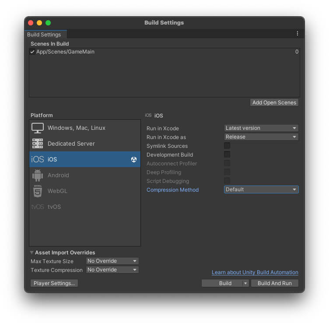Click the small iOS icon in settings header

tap(148, 115)
